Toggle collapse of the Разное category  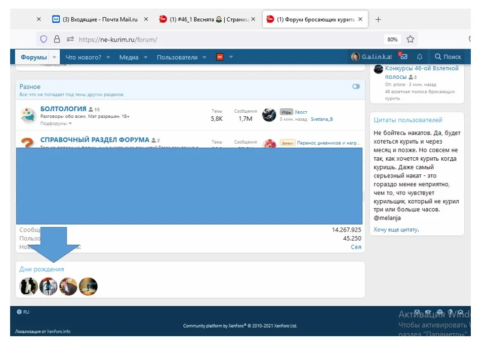(356, 86)
